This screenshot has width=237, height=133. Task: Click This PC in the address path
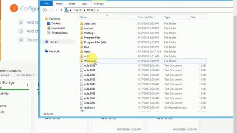(77, 10)
